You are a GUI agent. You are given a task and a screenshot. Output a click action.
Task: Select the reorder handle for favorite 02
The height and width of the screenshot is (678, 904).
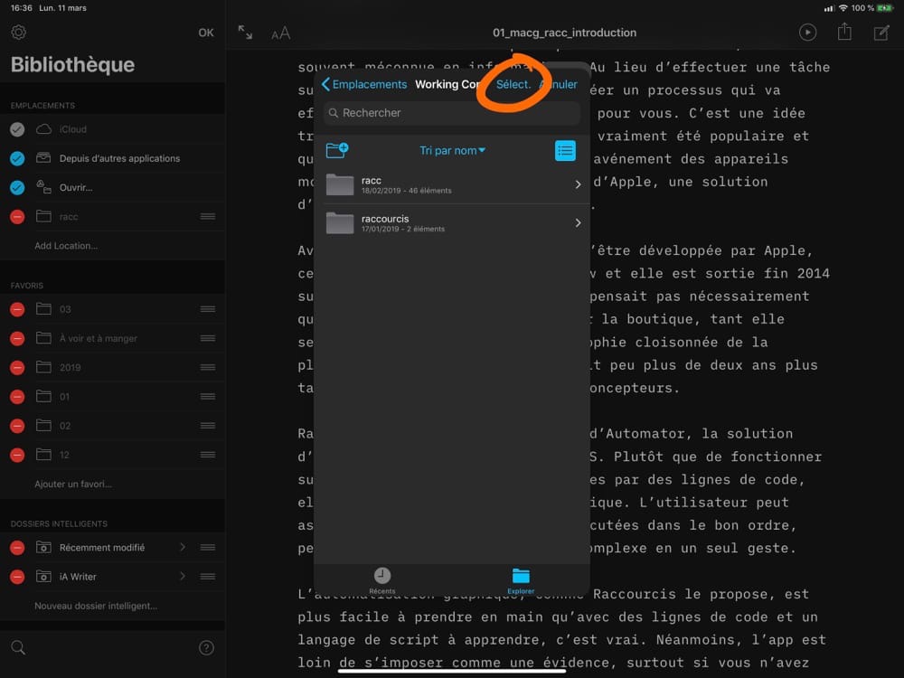click(208, 426)
